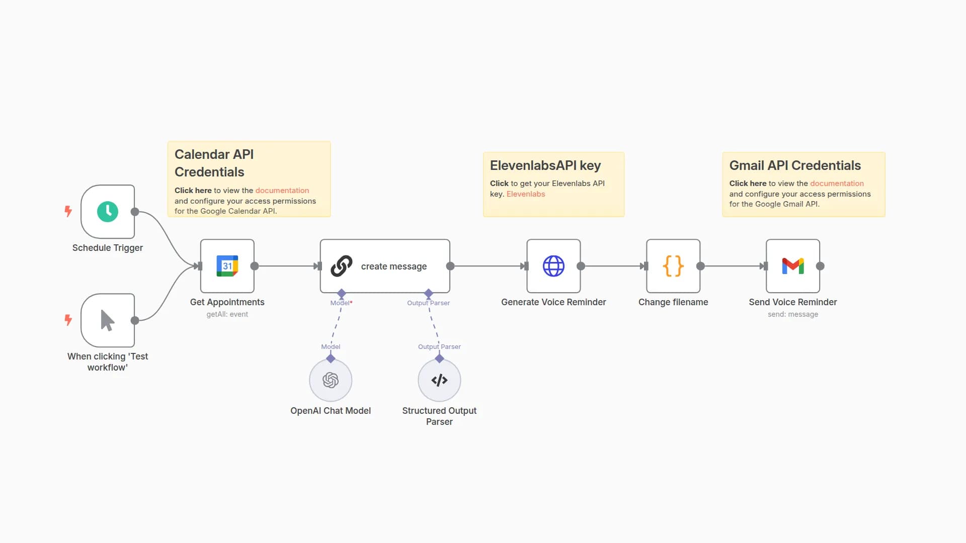Open the Change filename code node

click(x=673, y=266)
